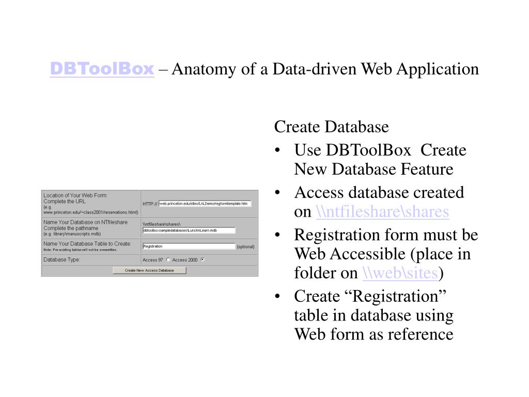Click the 'Use DBToolBox Create New Database Feature' bullet
Image resolution: width=529 pixels, height=397 pixels.
[x=380, y=159]
